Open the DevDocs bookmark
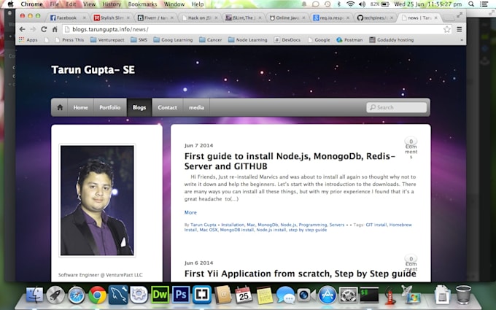This screenshot has height=310, width=496. point(287,40)
